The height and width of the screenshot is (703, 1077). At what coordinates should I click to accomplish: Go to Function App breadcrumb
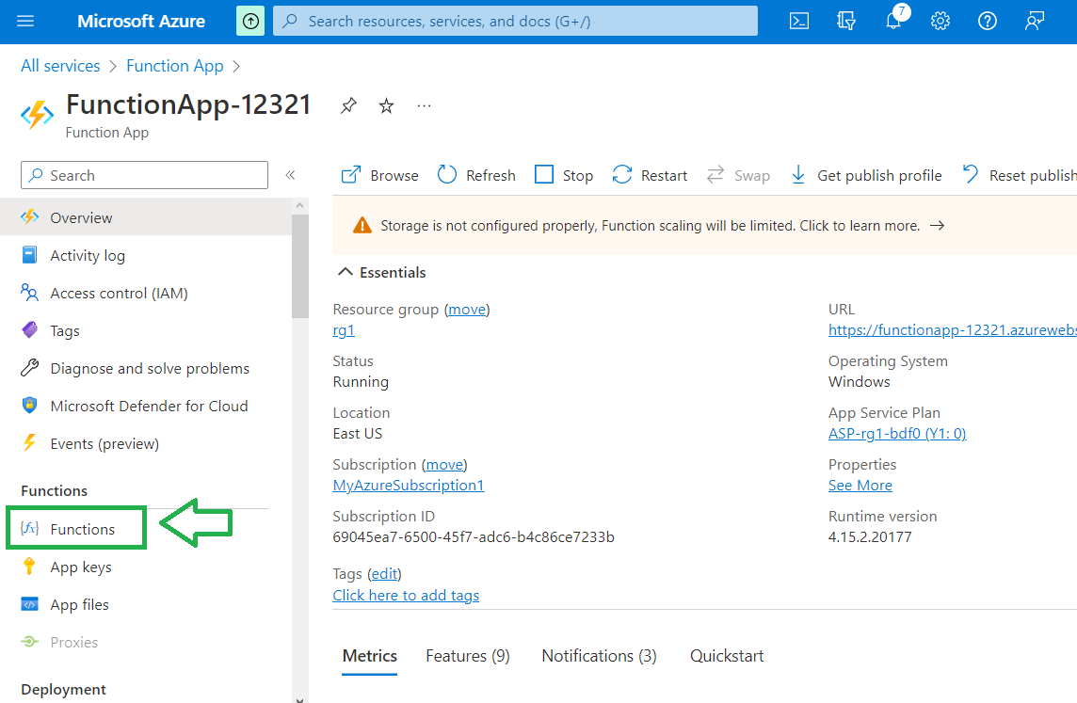tap(175, 66)
